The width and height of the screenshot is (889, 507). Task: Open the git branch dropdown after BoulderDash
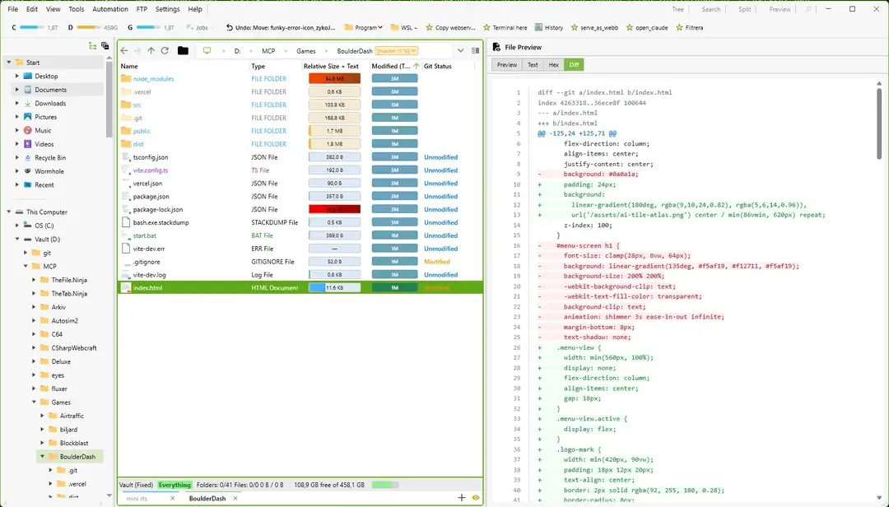click(396, 50)
